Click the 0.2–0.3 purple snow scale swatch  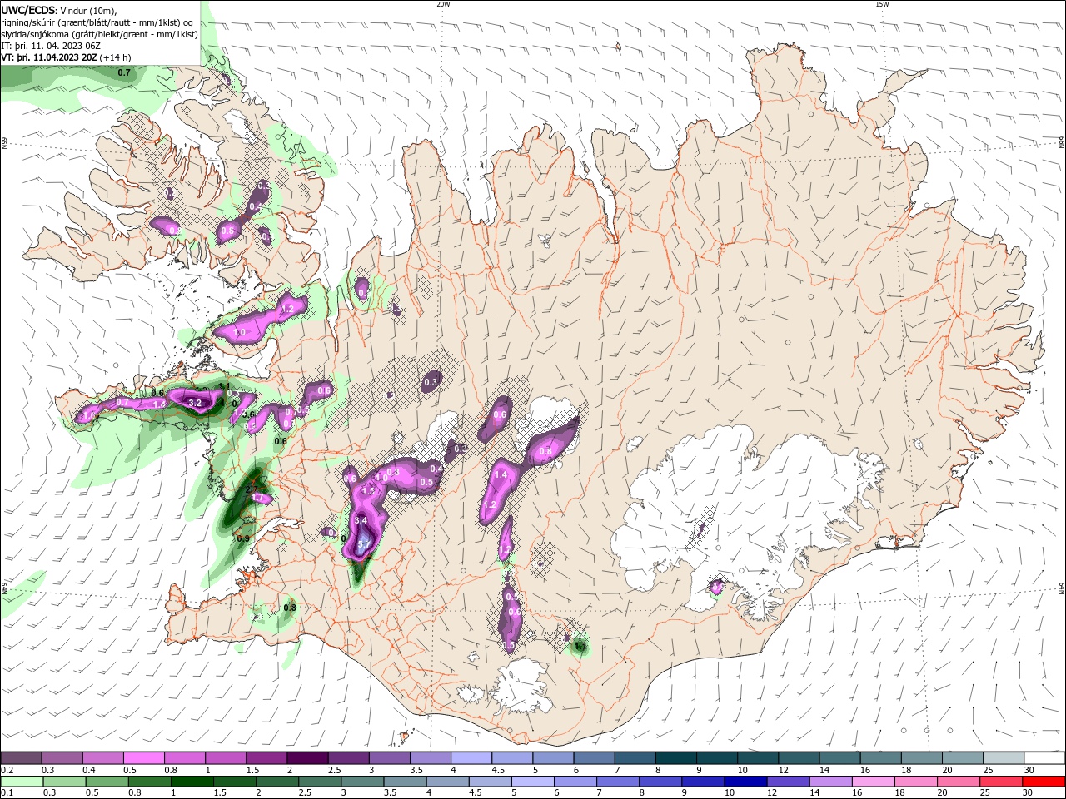[x=22, y=758]
